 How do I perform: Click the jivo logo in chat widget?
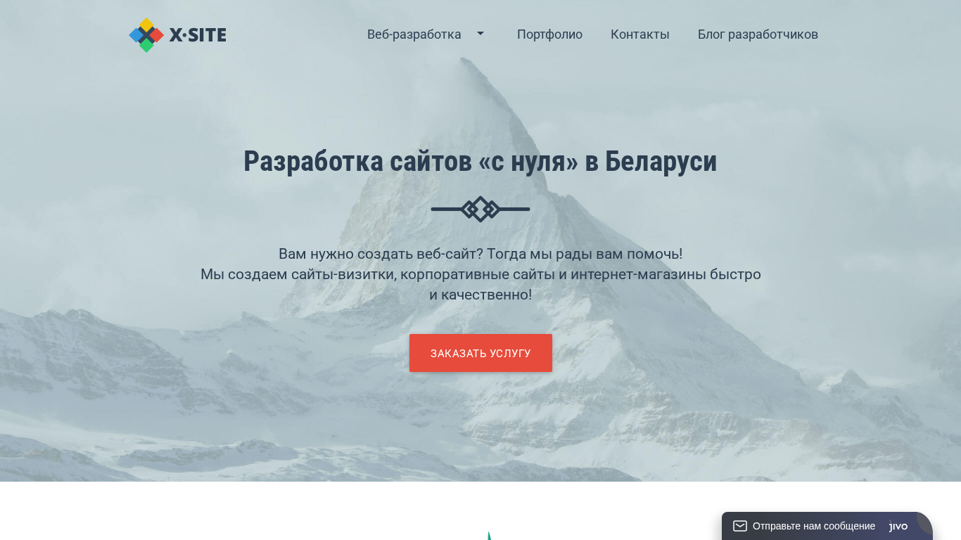[x=898, y=526]
